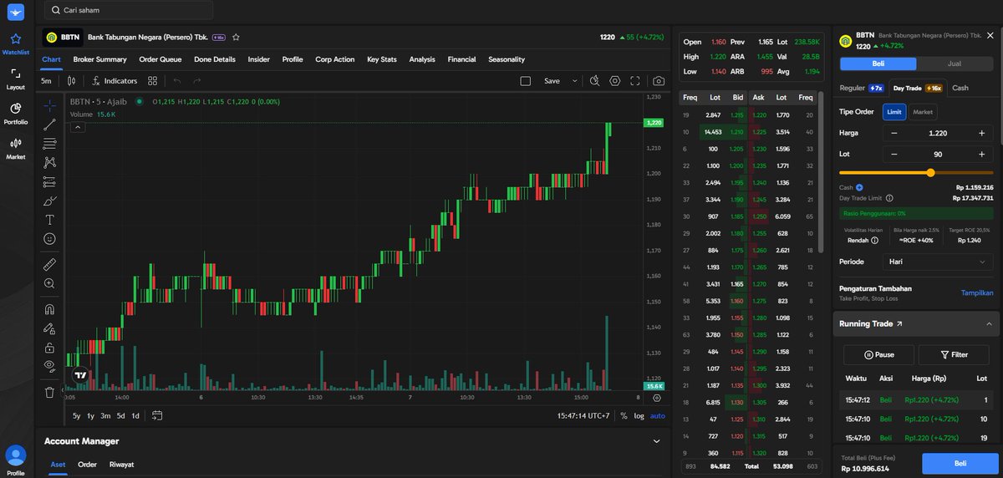Click the layout square checkbox icon
Viewport: 1003px width, 478px height.
coord(526,81)
